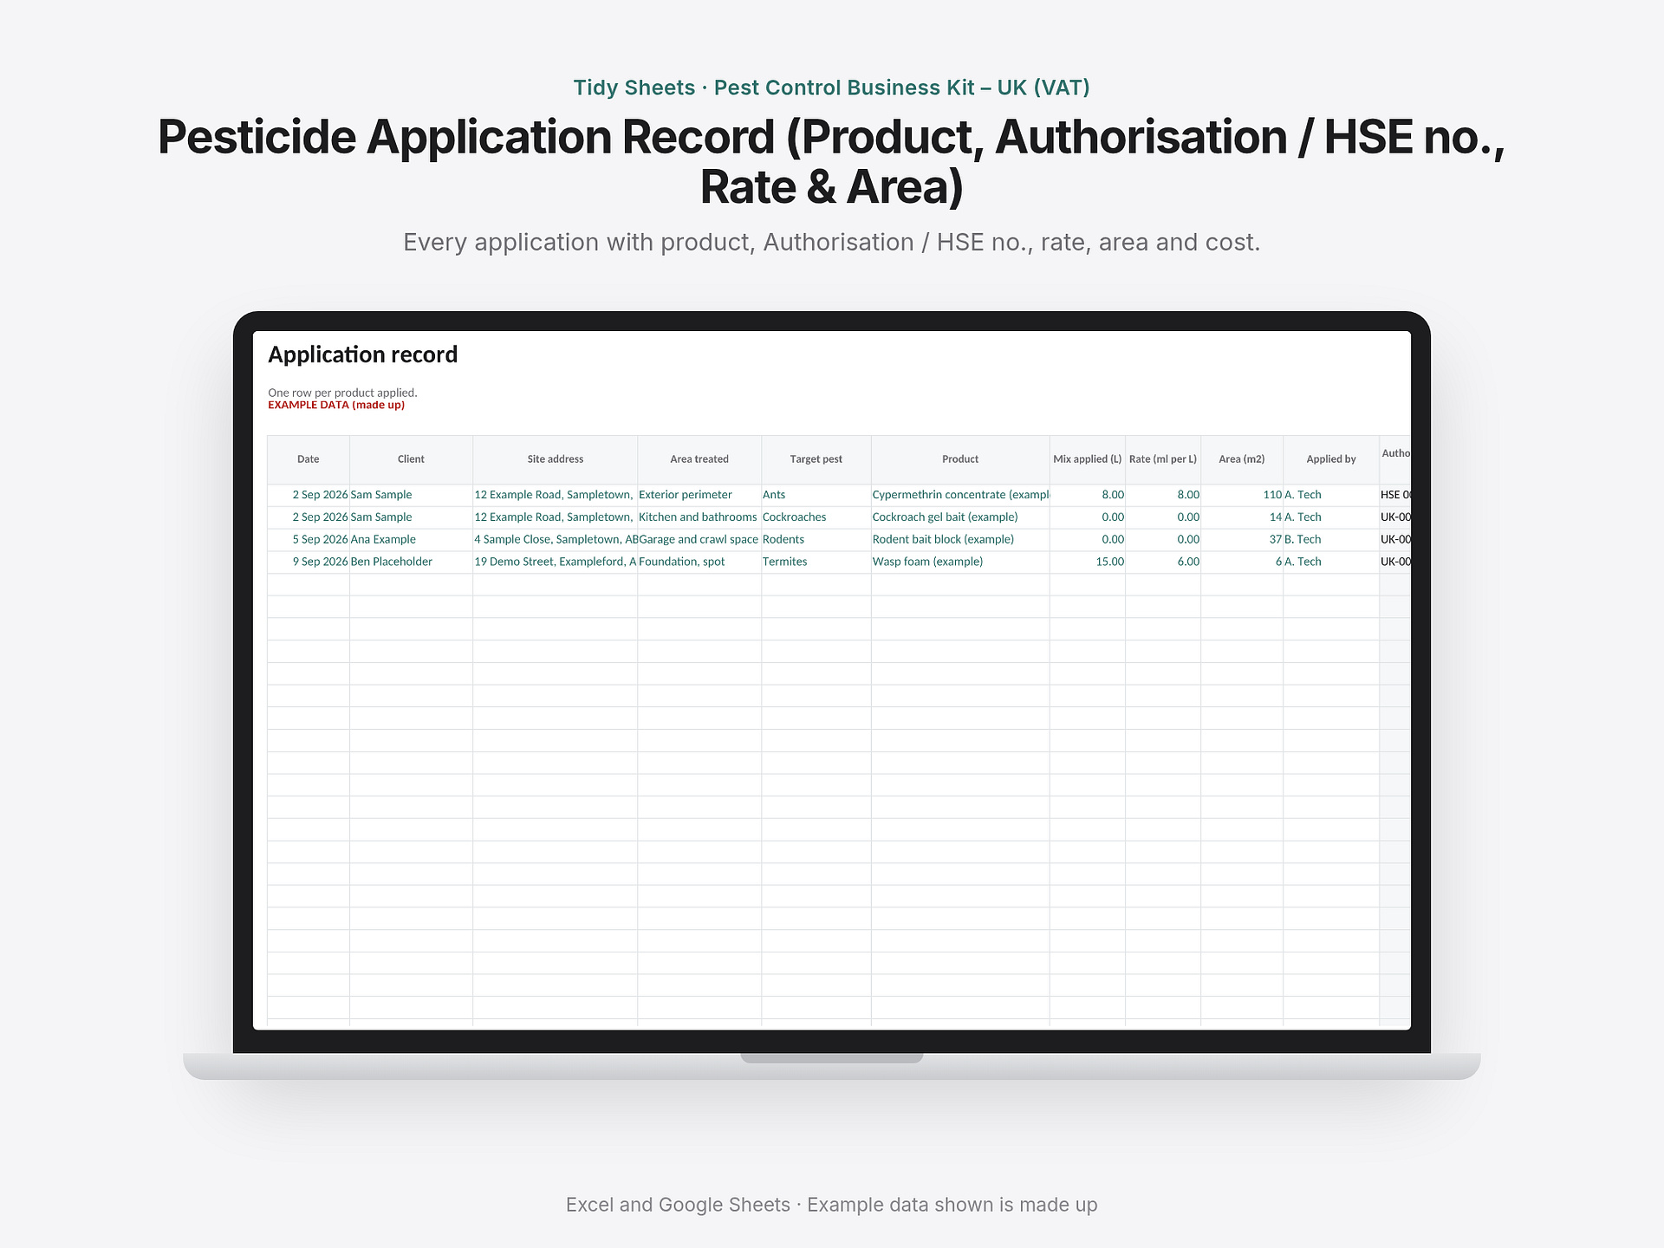The width and height of the screenshot is (1664, 1248).
Task: Click the Applied by column header
Action: (1330, 459)
